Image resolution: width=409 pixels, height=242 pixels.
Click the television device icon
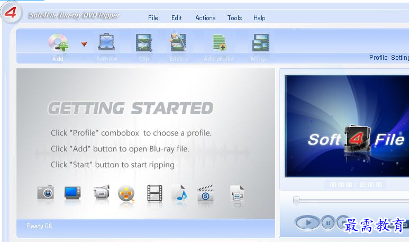(72, 193)
